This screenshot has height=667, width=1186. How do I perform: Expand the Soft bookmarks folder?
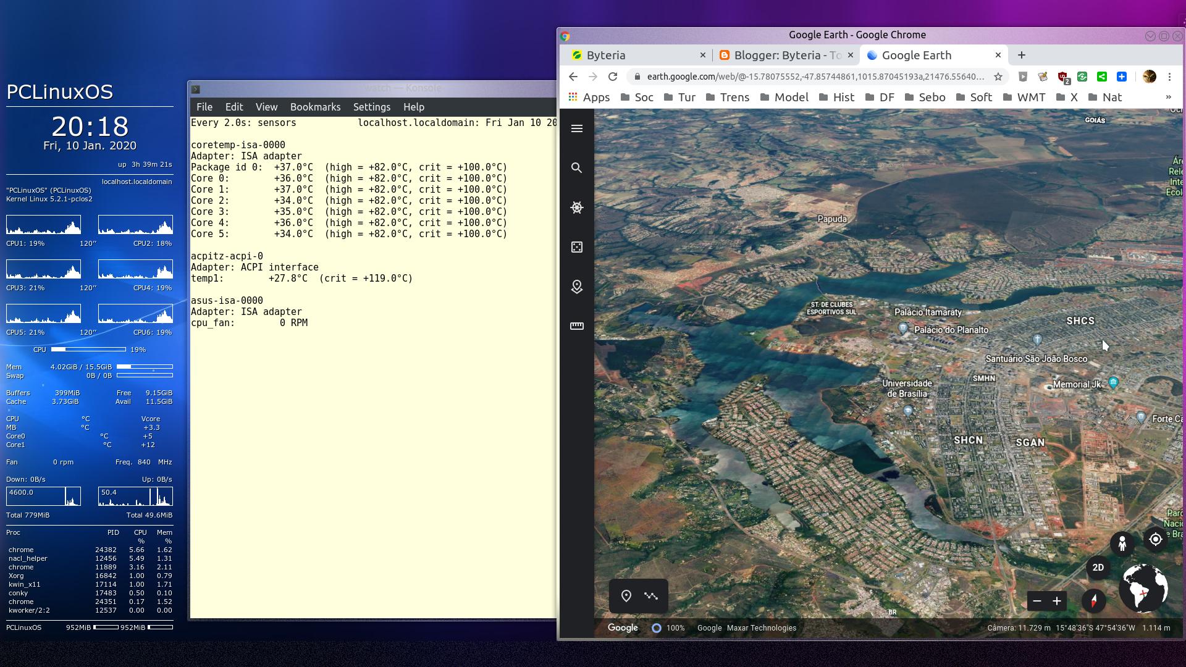click(974, 97)
